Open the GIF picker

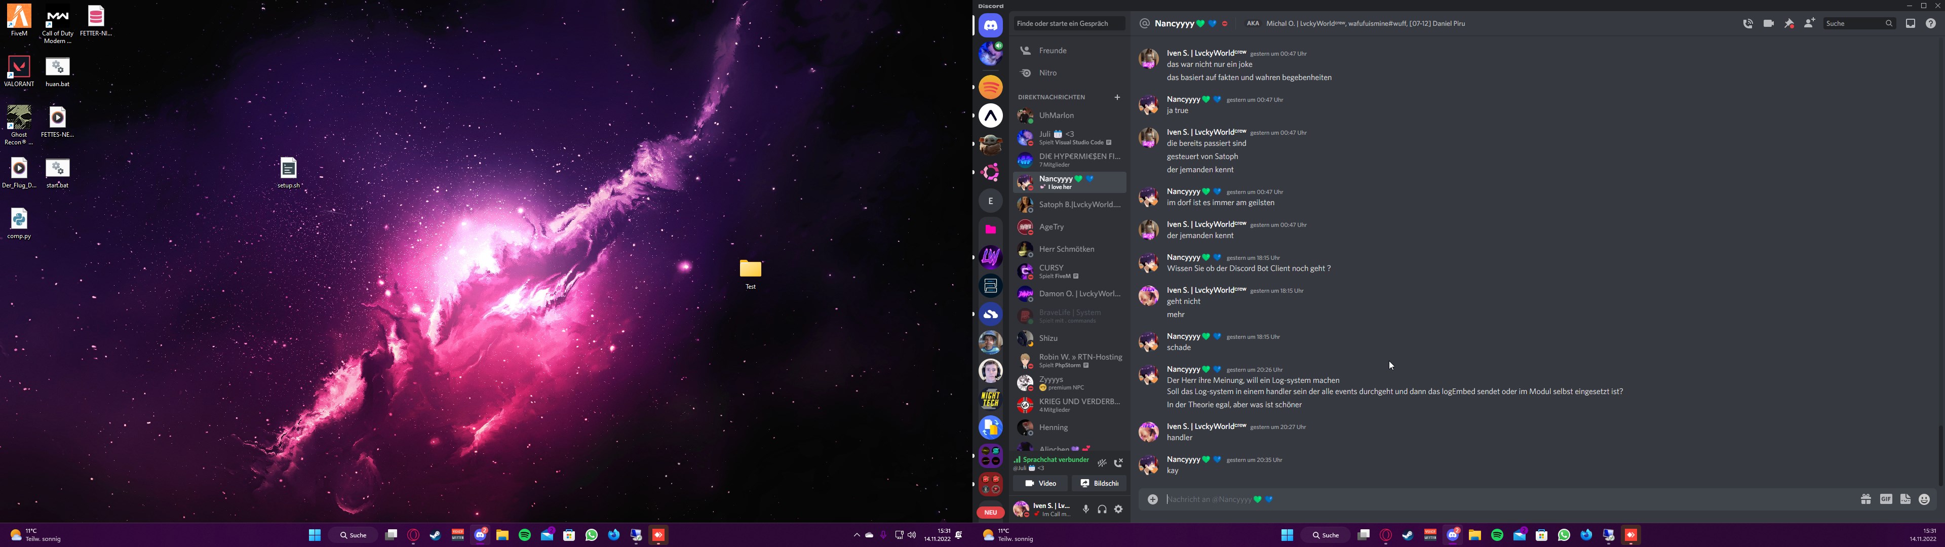(1885, 499)
